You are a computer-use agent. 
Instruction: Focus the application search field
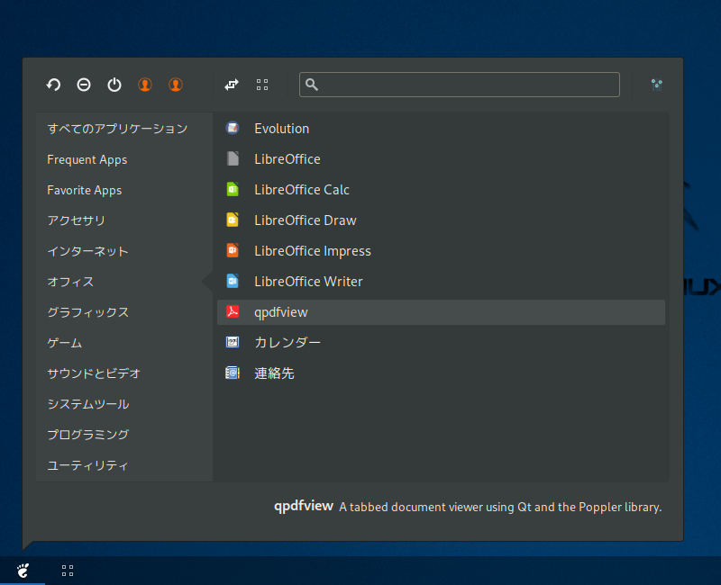coord(460,85)
